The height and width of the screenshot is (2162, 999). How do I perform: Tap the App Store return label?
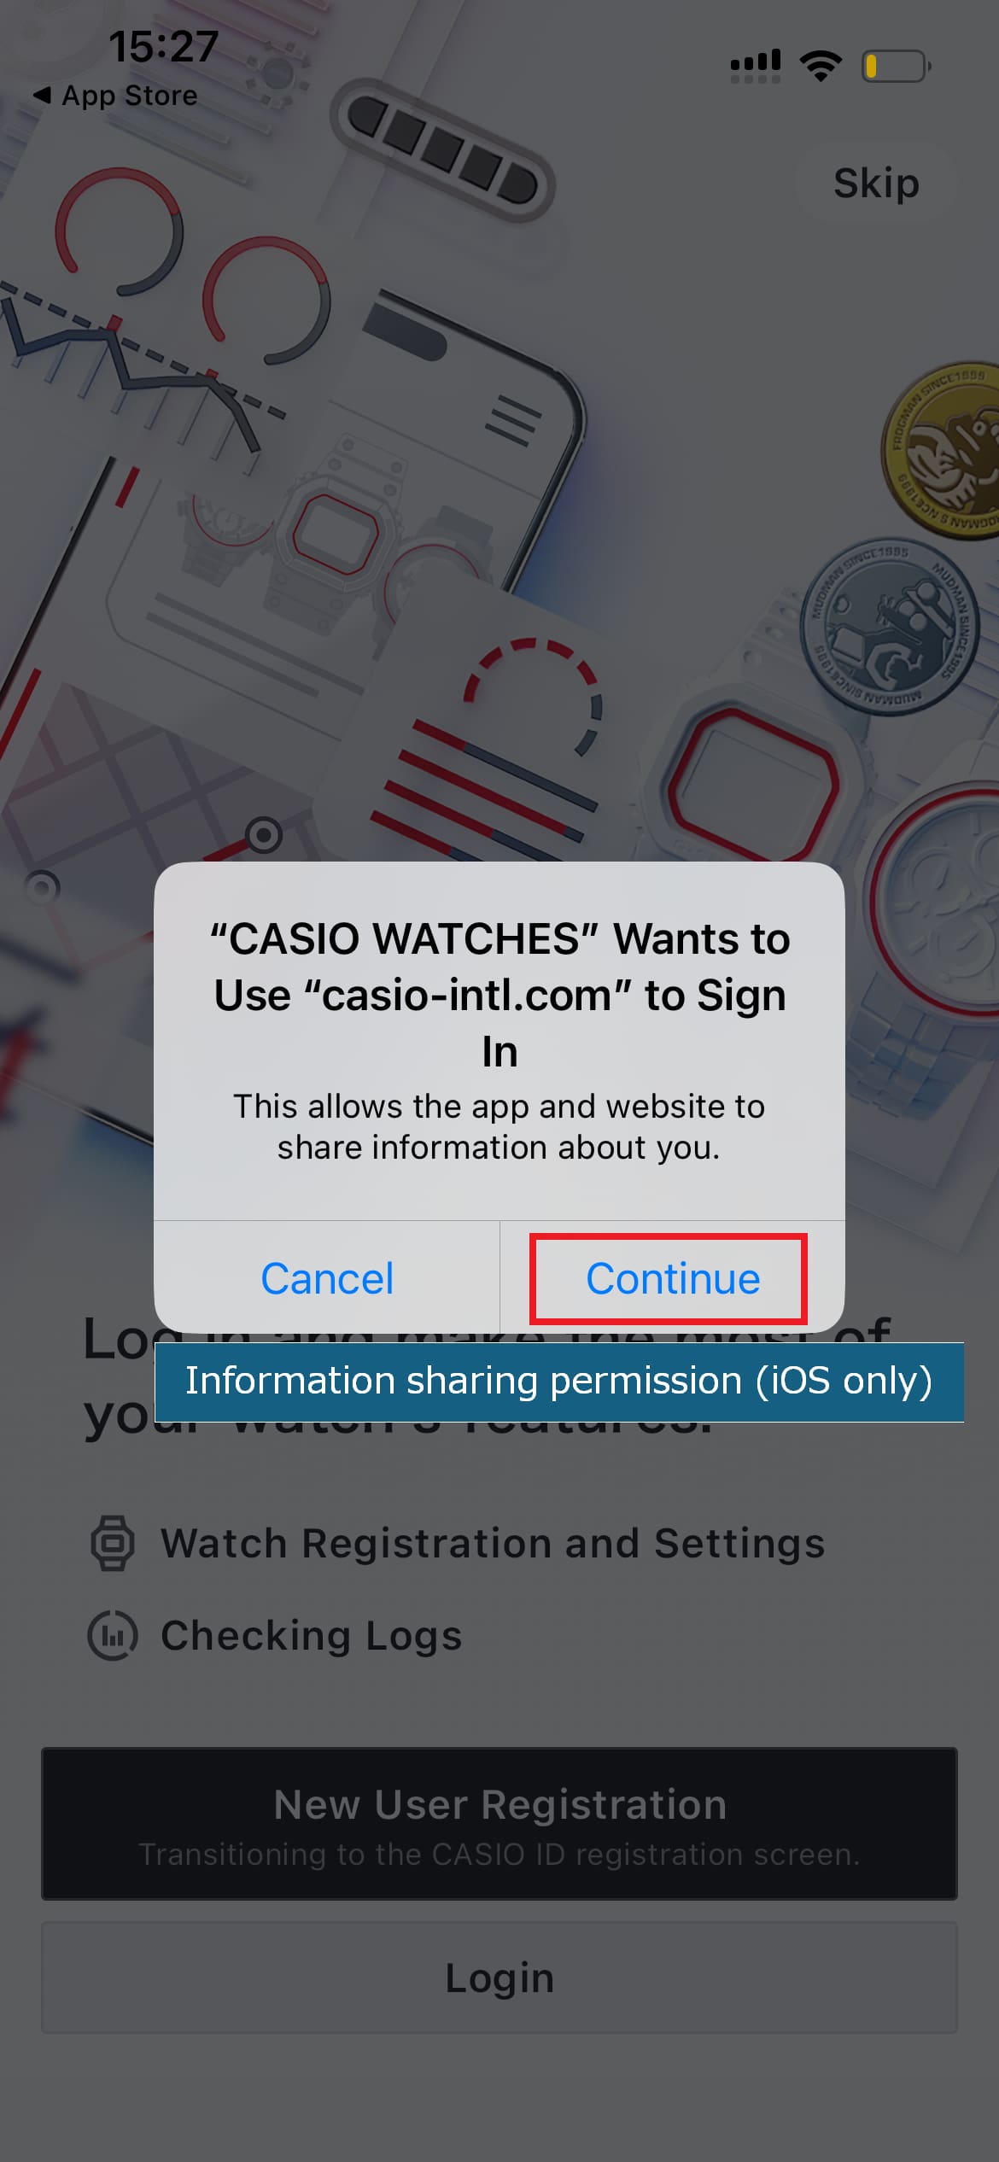coord(129,95)
